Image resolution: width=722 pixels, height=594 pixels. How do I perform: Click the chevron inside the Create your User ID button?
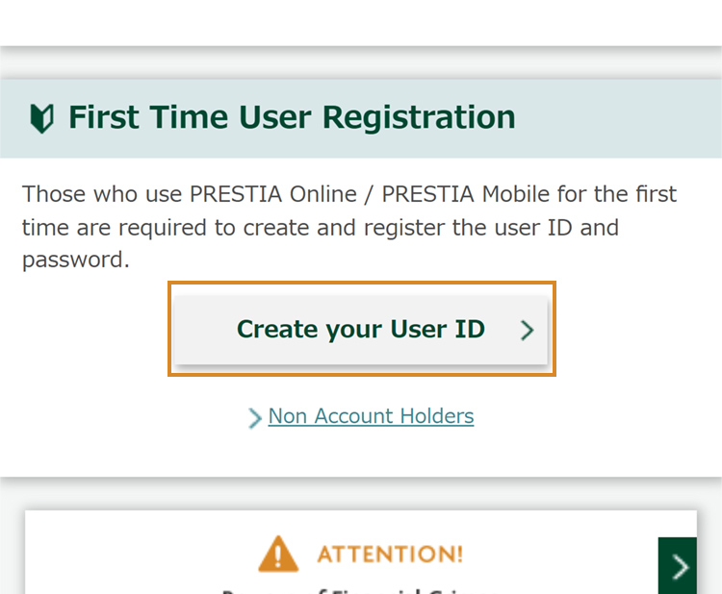pyautogui.click(x=527, y=330)
